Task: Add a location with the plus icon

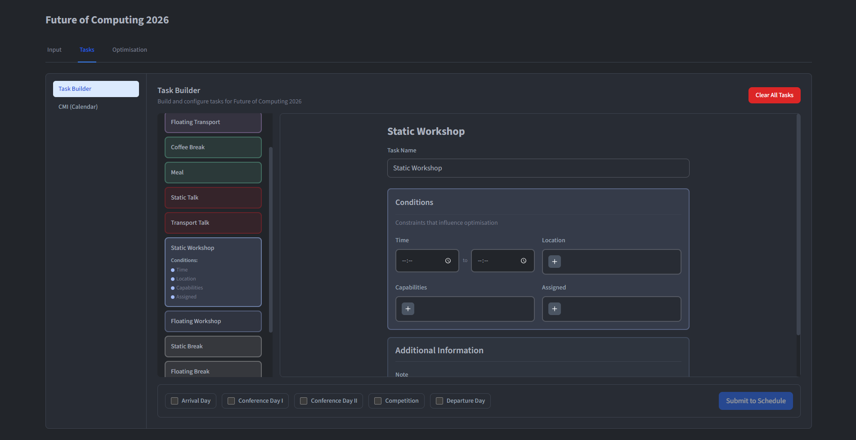Action: [555, 262]
